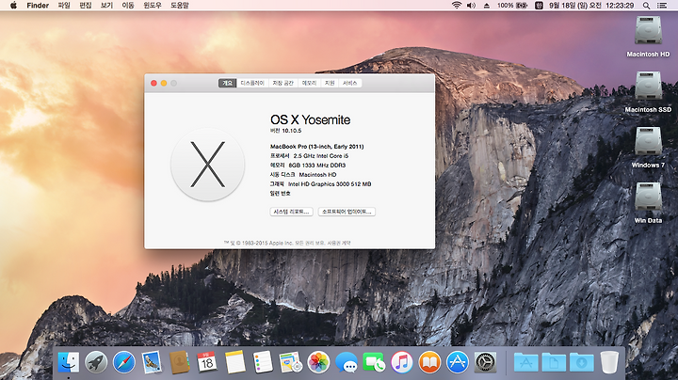Open Contacts book icon in Dock
The image size is (678, 380).
coord(180,362)
